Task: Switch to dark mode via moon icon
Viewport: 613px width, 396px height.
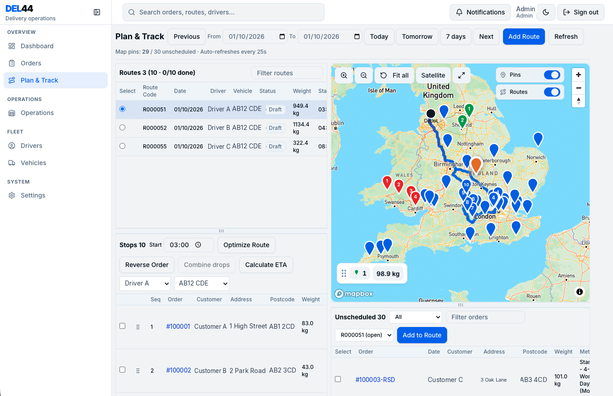Action: tap(546, 12)
